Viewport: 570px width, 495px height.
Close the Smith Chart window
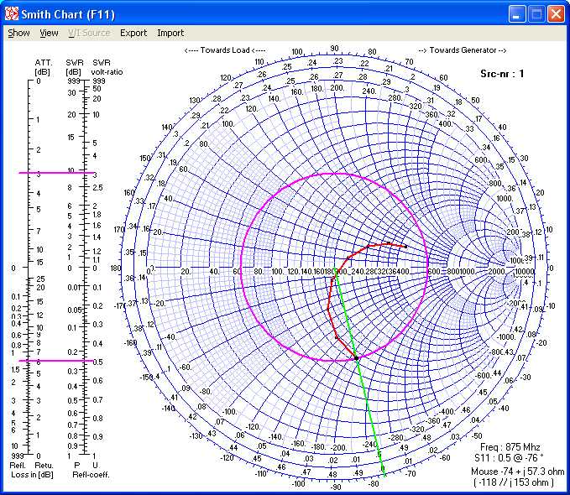point(556,14)
